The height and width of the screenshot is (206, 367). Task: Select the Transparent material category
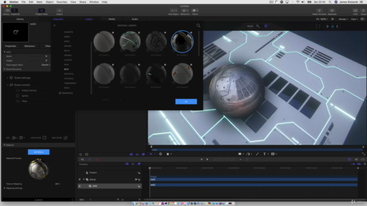click(70, 83)
